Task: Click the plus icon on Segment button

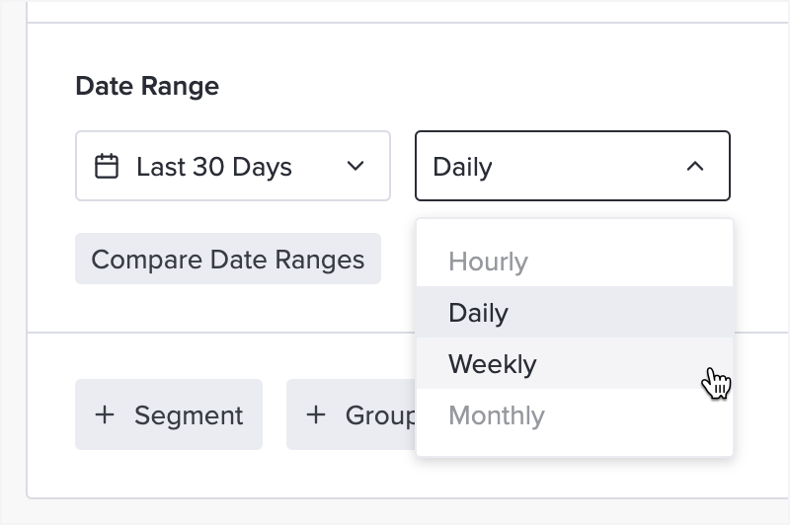Action: pyautogui.click(x=105, y=414)
